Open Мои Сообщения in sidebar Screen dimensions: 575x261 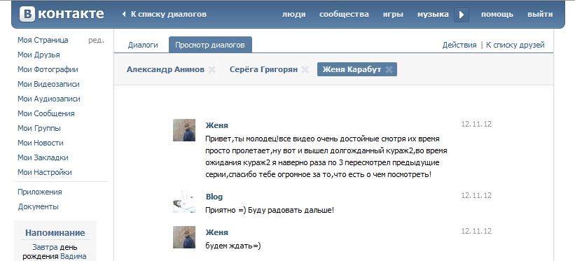coord(46,113)
